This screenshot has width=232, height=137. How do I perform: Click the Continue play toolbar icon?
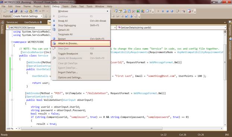tap(158, 11)
